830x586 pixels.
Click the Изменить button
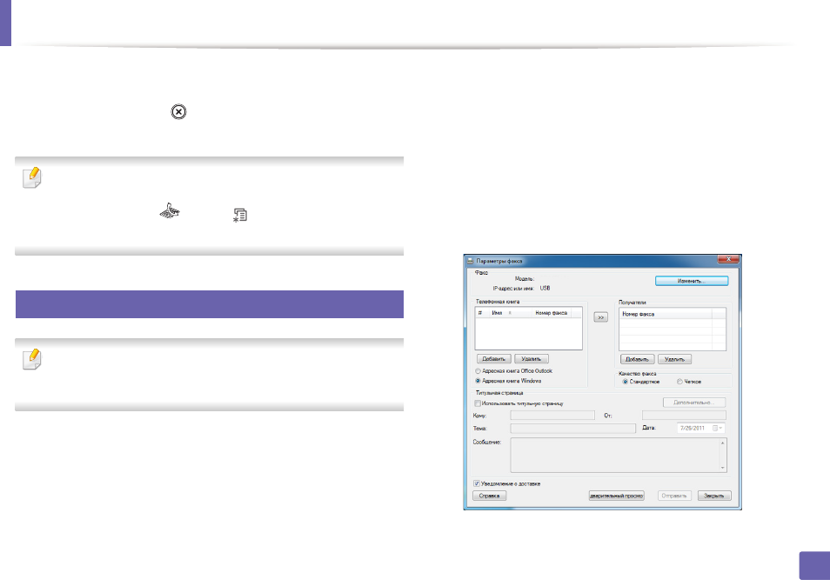coord(692,281)
